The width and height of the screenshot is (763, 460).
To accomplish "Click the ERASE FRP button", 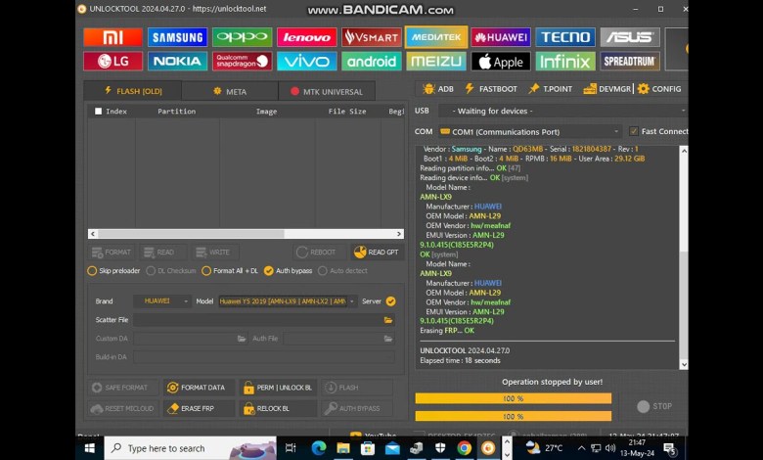I will coord(199,408).
